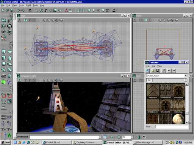Toggle realtime preview in Dynamic Light viewport
This screenshot has height=145, width=194.
click(x=19, y=80)
